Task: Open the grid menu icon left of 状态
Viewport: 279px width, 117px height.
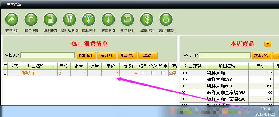Action: (5, 66)
